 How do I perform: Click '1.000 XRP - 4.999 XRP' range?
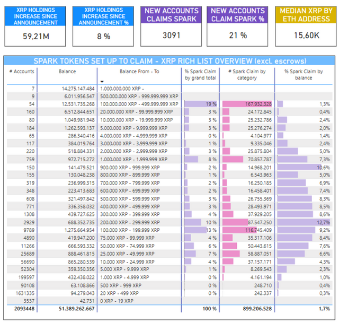[124, 277]
